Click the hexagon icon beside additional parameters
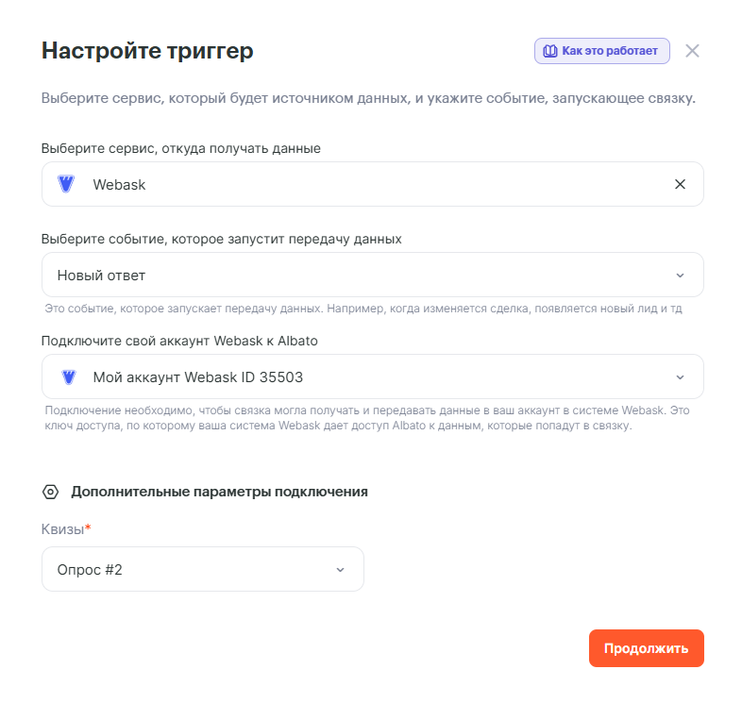 51,492
